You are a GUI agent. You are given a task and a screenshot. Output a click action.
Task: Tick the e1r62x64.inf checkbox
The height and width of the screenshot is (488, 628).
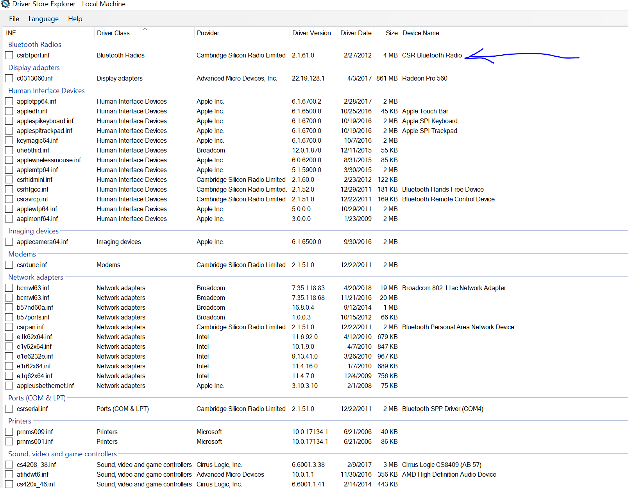[9, 366]
